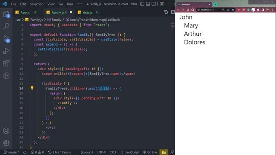Close the React App browser tab
Image resolution: width=276 pixels, height=155 pixels.
tap(210, 4)
